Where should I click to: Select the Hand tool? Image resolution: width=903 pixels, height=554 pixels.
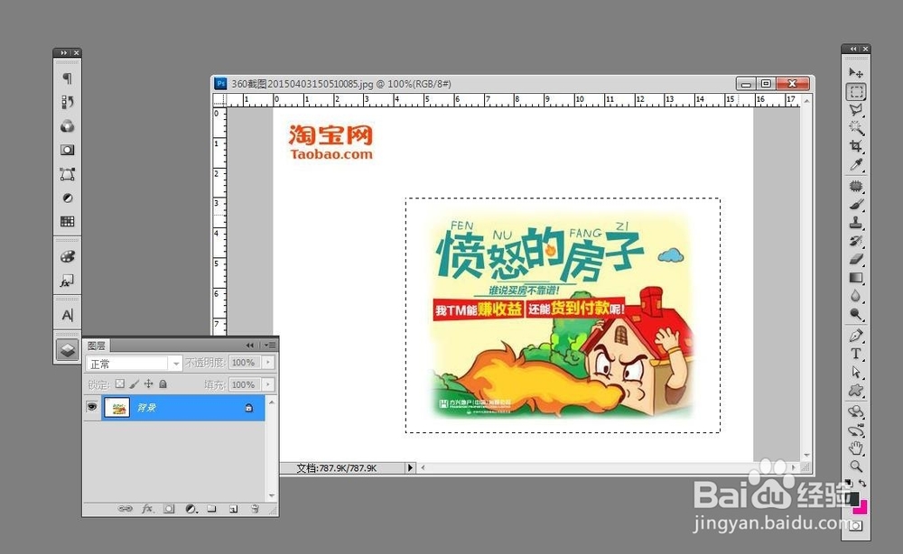[856, 448]
